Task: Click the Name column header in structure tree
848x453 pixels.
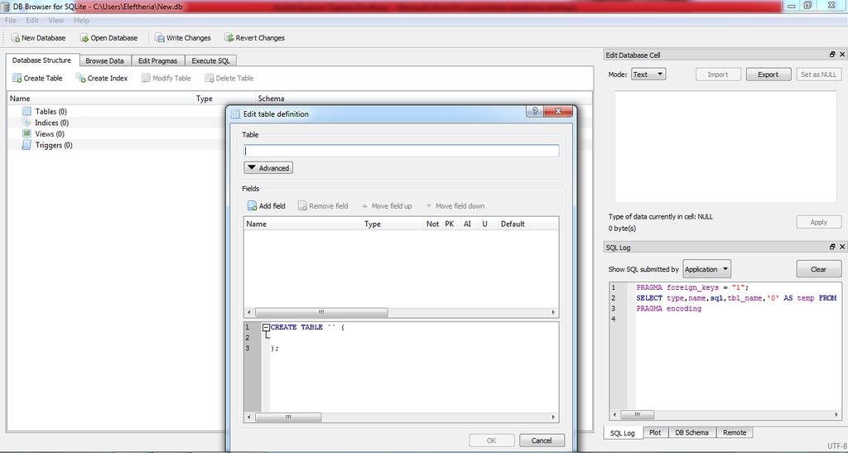Action: [100, 99]
